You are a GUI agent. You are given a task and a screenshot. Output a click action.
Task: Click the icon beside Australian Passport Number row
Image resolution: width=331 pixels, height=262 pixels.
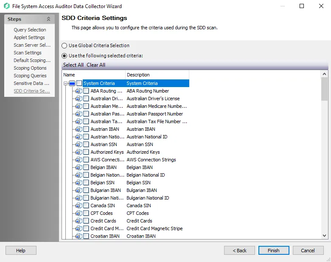click(x=79, y=114)
